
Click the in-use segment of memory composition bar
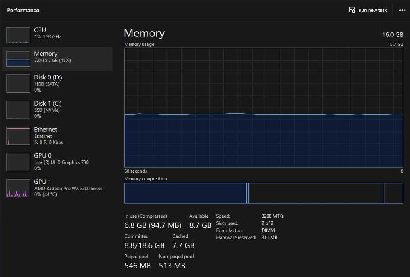[185, 193]
